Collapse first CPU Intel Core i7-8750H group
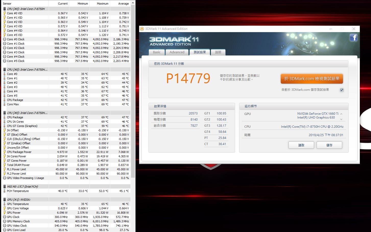 [x=5, y=9]
